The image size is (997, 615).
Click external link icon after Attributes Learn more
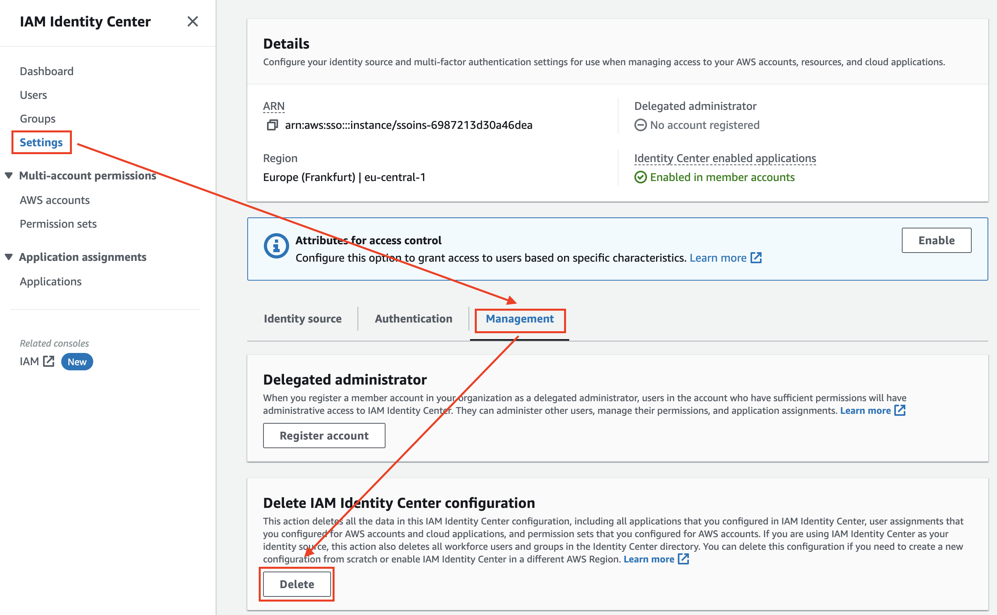pos(756,257)
